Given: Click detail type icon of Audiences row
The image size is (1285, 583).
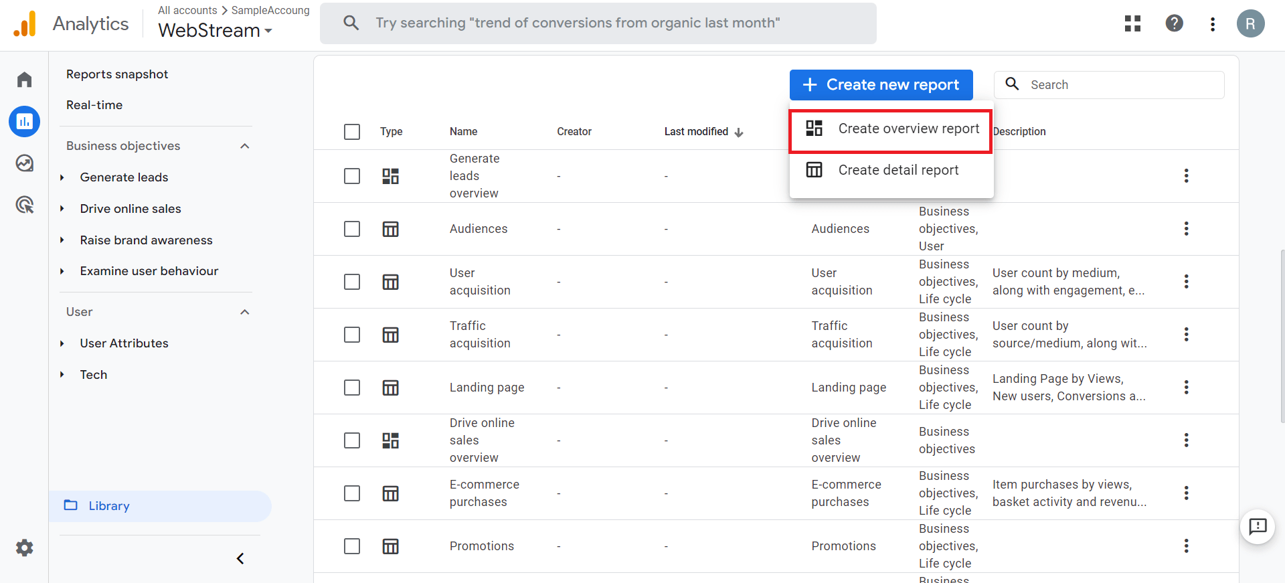Looking at the screenshot, I should pyautogui.click(x=390, y=229).
